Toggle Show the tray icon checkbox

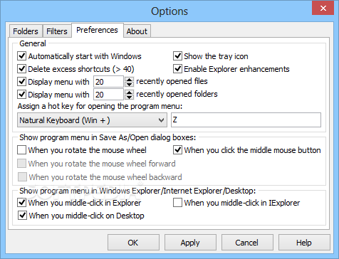pos(177,56)
